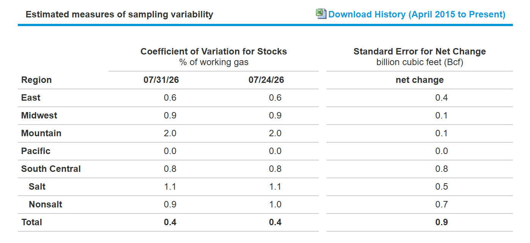Click the 07/24/26 column header
Screen dimensions: 530x243
266,80
